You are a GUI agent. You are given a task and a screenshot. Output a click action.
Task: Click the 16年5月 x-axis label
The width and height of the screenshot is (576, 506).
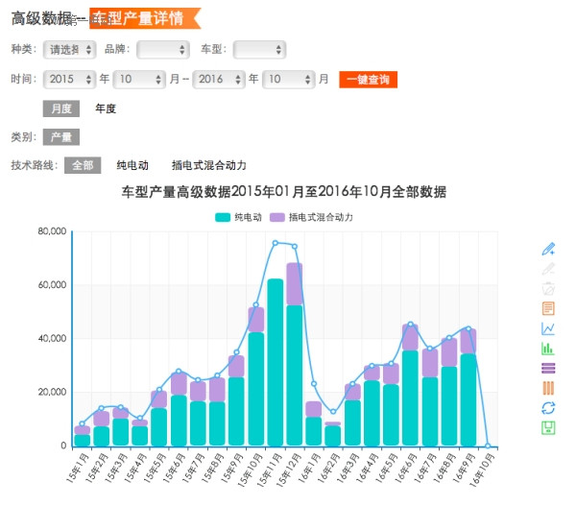click(387, 467)
